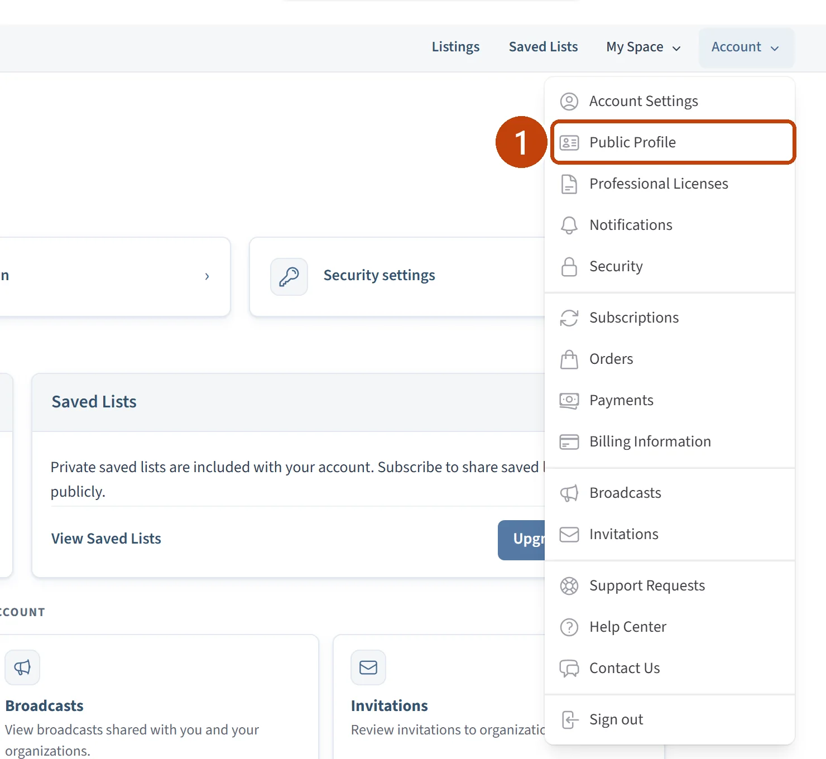
Task: Click the megaphone icon on Broadcasts card
Action: 22,667
